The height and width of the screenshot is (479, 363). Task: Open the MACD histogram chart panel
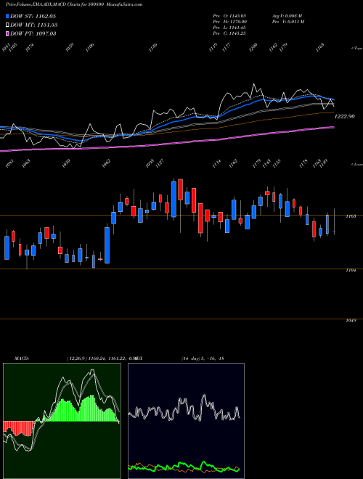[x=62, y=421]
